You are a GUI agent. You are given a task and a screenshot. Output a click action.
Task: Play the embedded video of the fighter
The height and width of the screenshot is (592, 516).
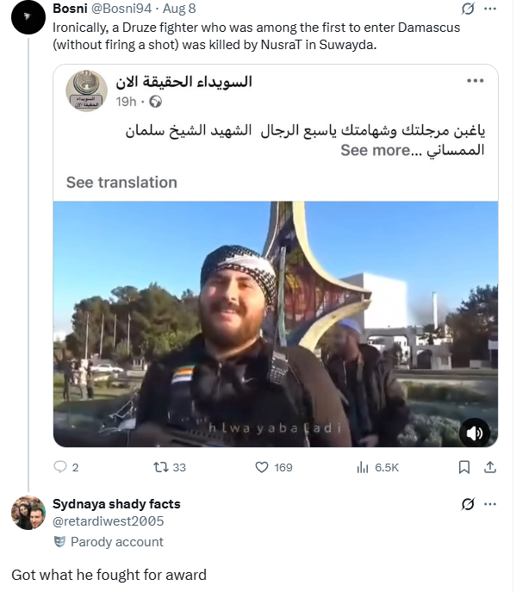[276, 324]
